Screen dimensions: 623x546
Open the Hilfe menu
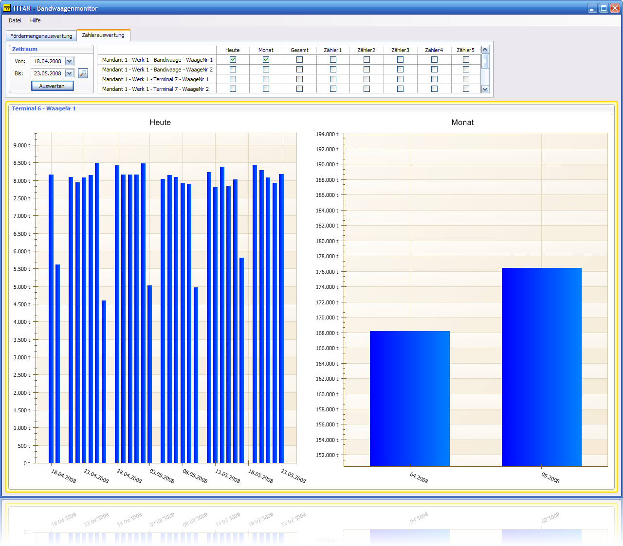pyautogui.click(x=35, y=20)
